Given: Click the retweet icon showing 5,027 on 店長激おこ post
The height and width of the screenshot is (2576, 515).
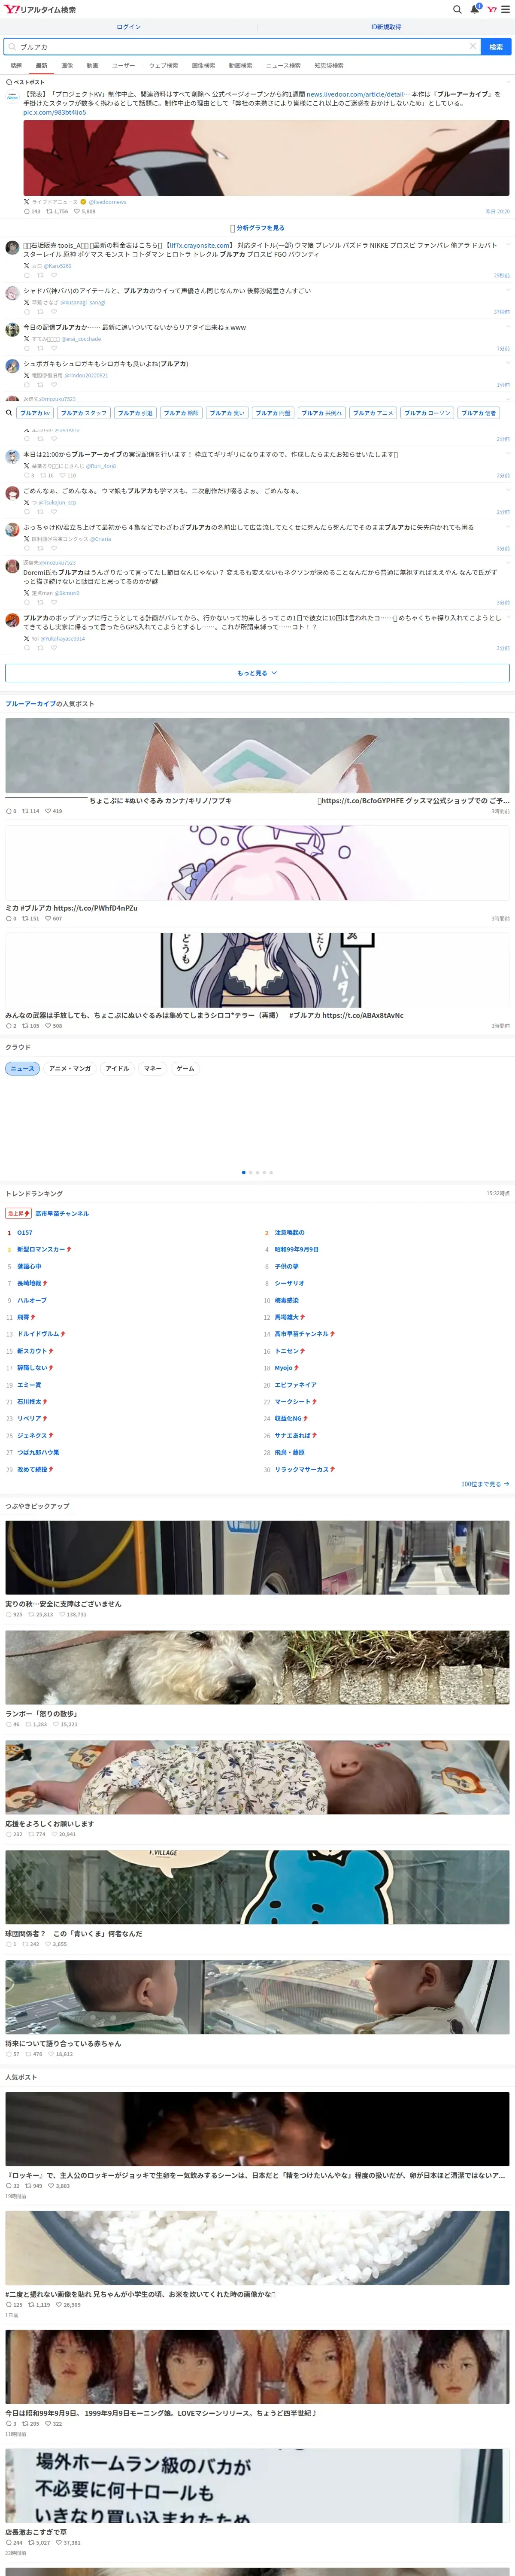Looking at the screenshot, I should tap(31, 2543).
